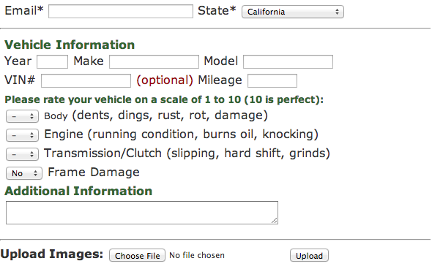The image size is (432, 269).
Task: Open the Body rating dropdown
Action: click(22, 116)
